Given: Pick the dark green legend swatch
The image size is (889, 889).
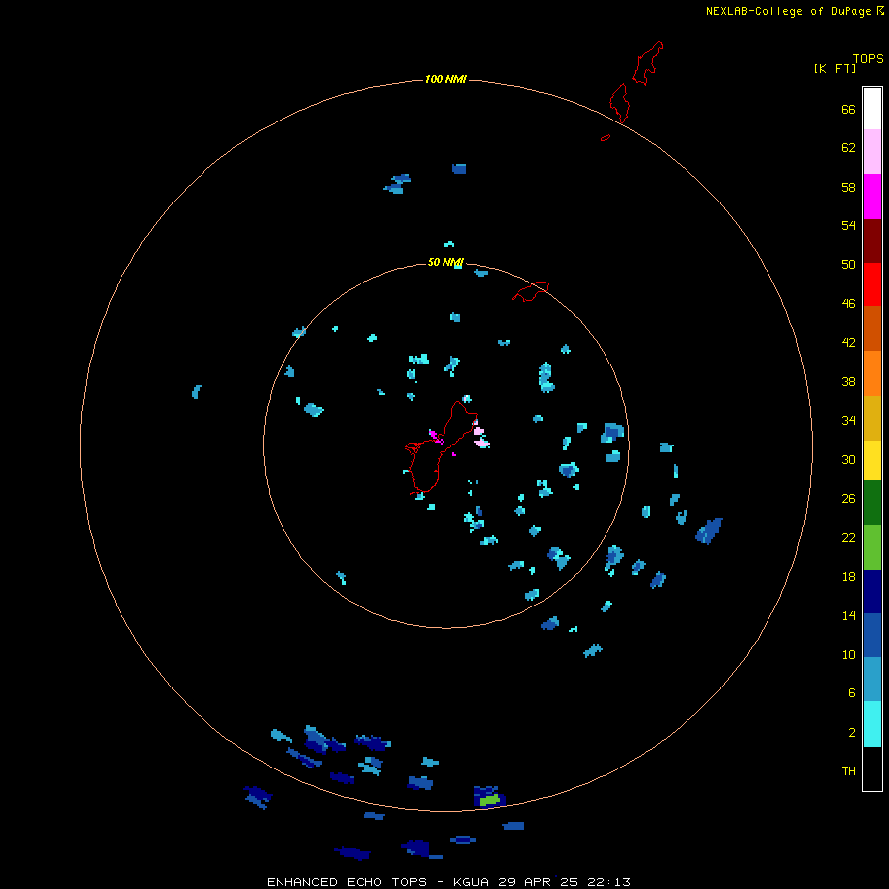Looking at the screenshot, I should point(872,503).
